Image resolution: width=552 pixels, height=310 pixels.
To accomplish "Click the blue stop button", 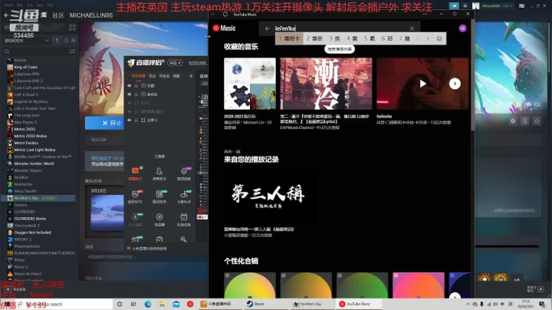I will pyautogui.click(x=104, y=123).
